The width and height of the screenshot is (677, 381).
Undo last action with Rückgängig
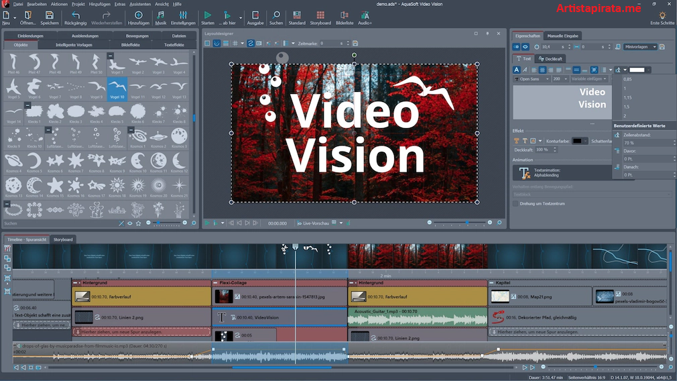pyautogui.click(x=76, y=17)
